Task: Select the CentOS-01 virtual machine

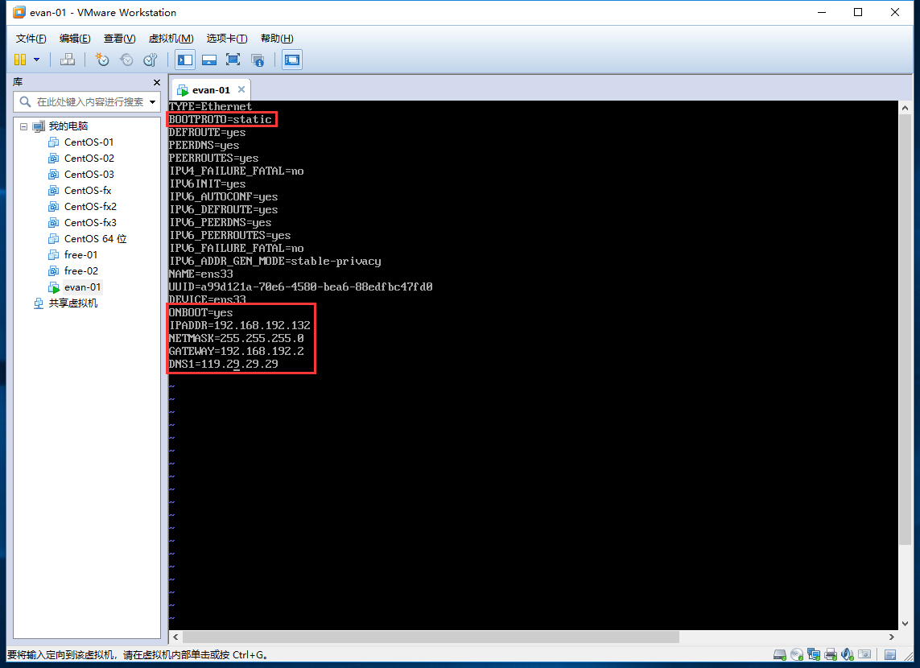Action: (x=89, y=142)
